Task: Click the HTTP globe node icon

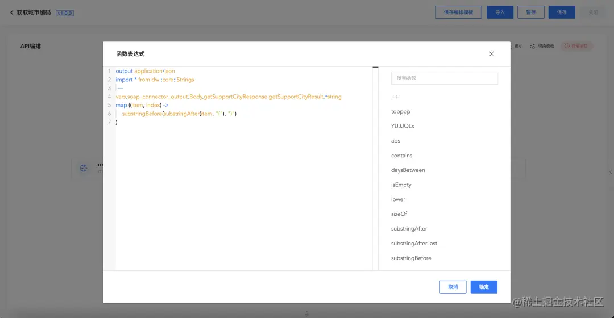Action: (x=84, y=168)
